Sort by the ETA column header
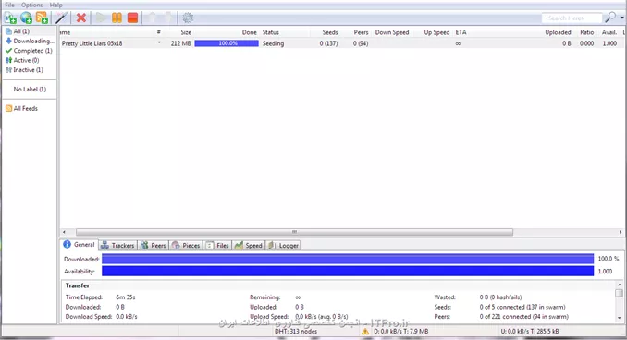This screenshot has width=627, height=340. tap(461, 32)
